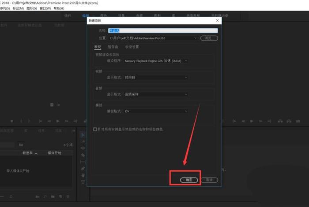Add Marker in the Source monitor
Screen dimensions: 309x207
coord(12,121)
